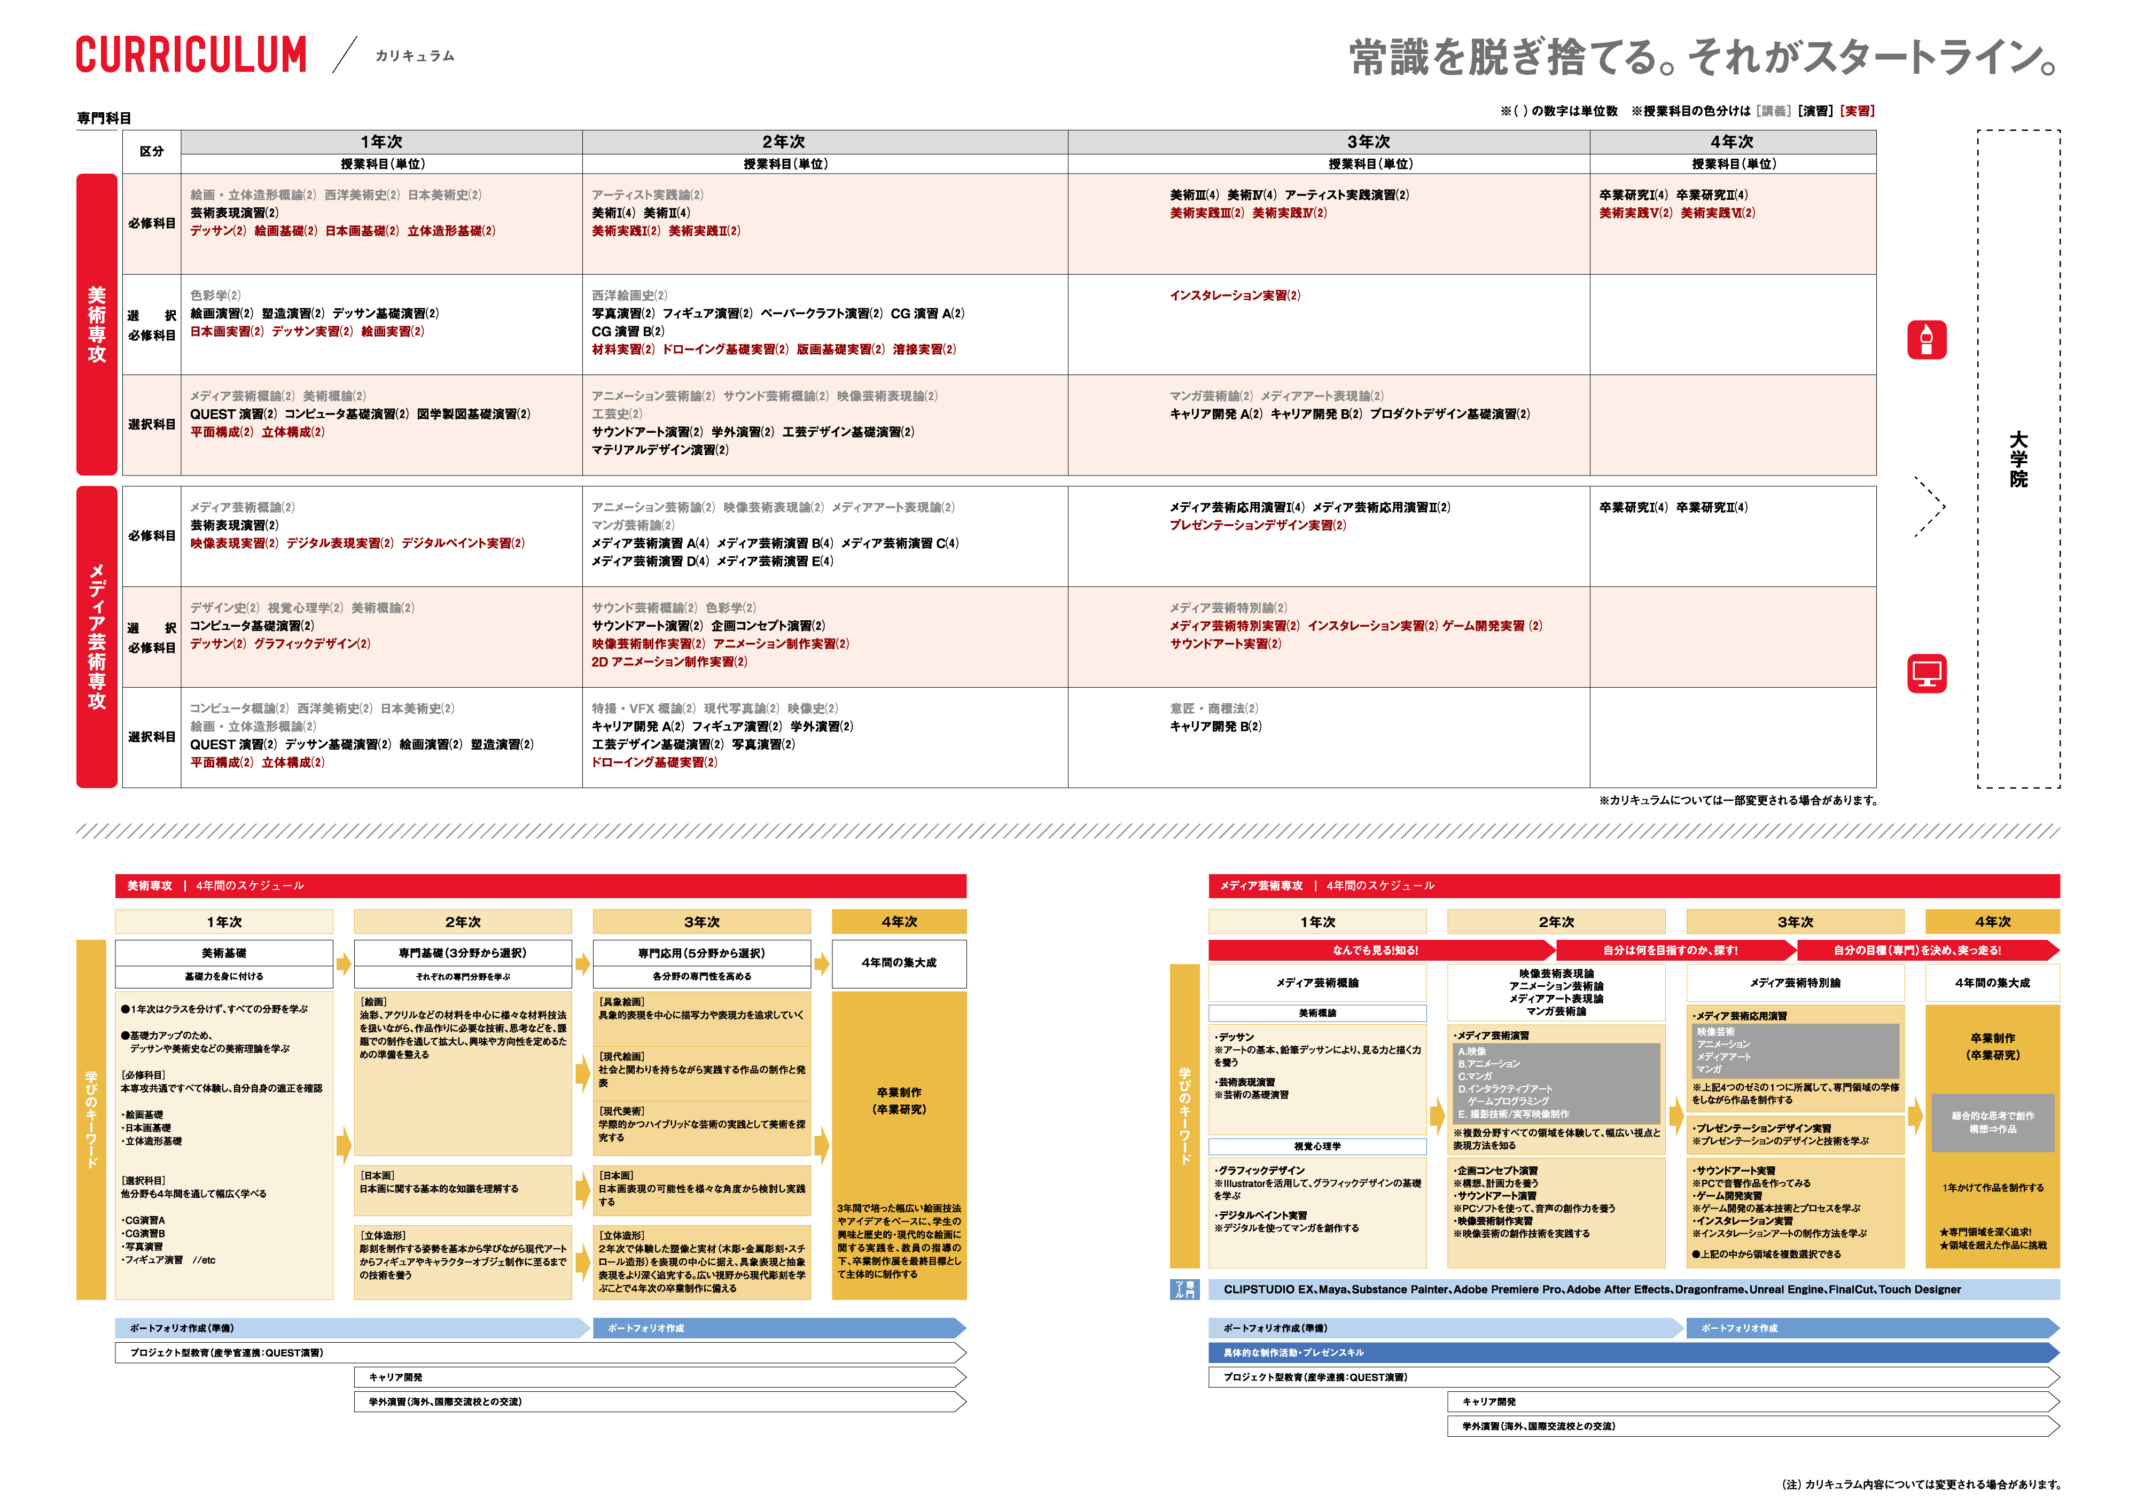Screen dimensions: 2137x1511
Task: Click メディア芸術応用演習Ⅰ(4) course entry
Action: 1237,508
